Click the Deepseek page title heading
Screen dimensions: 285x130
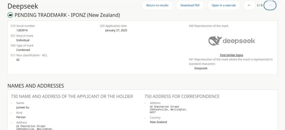pos(23,6)
